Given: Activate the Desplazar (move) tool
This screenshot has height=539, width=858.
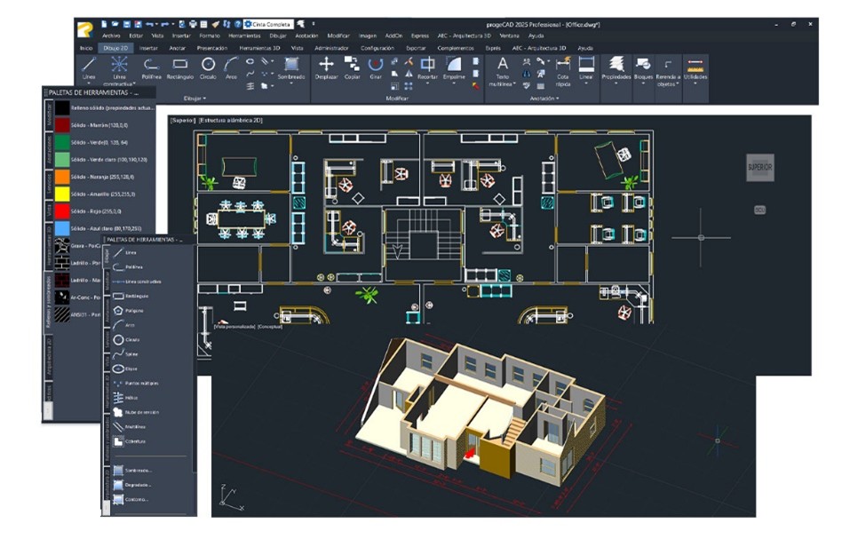Looking at the screenshot, I should (326, 67).
